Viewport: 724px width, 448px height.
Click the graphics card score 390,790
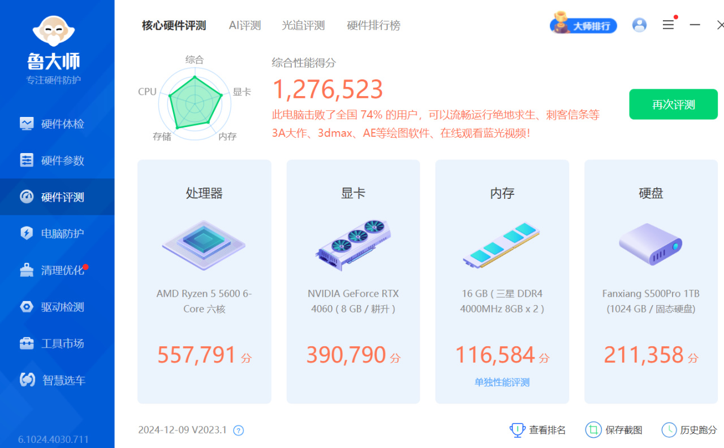pyautogui.click(x=346, y=355)
